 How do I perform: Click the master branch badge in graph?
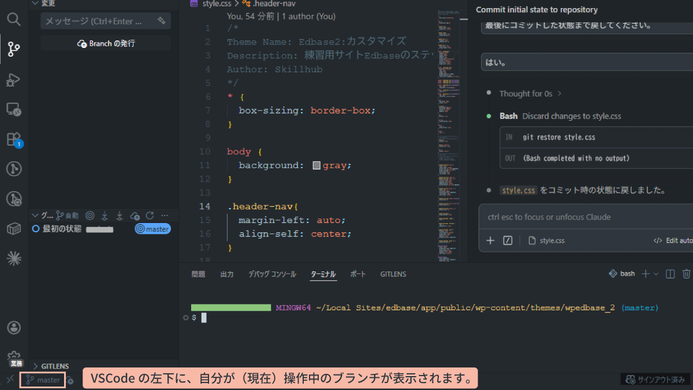coord(153,229)
